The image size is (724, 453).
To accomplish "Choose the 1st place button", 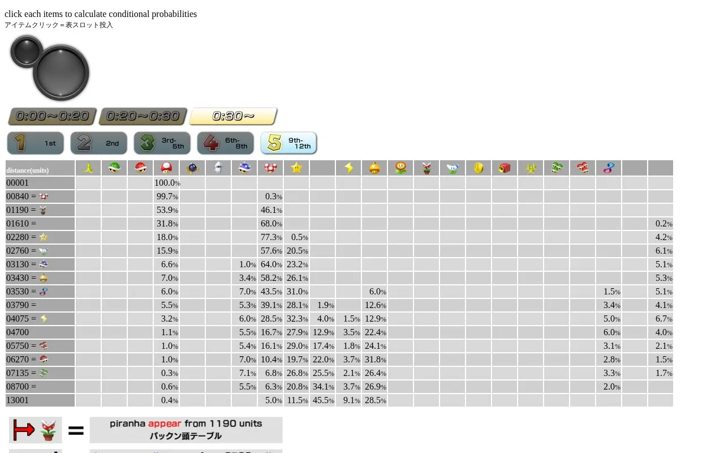I will 35,143.
